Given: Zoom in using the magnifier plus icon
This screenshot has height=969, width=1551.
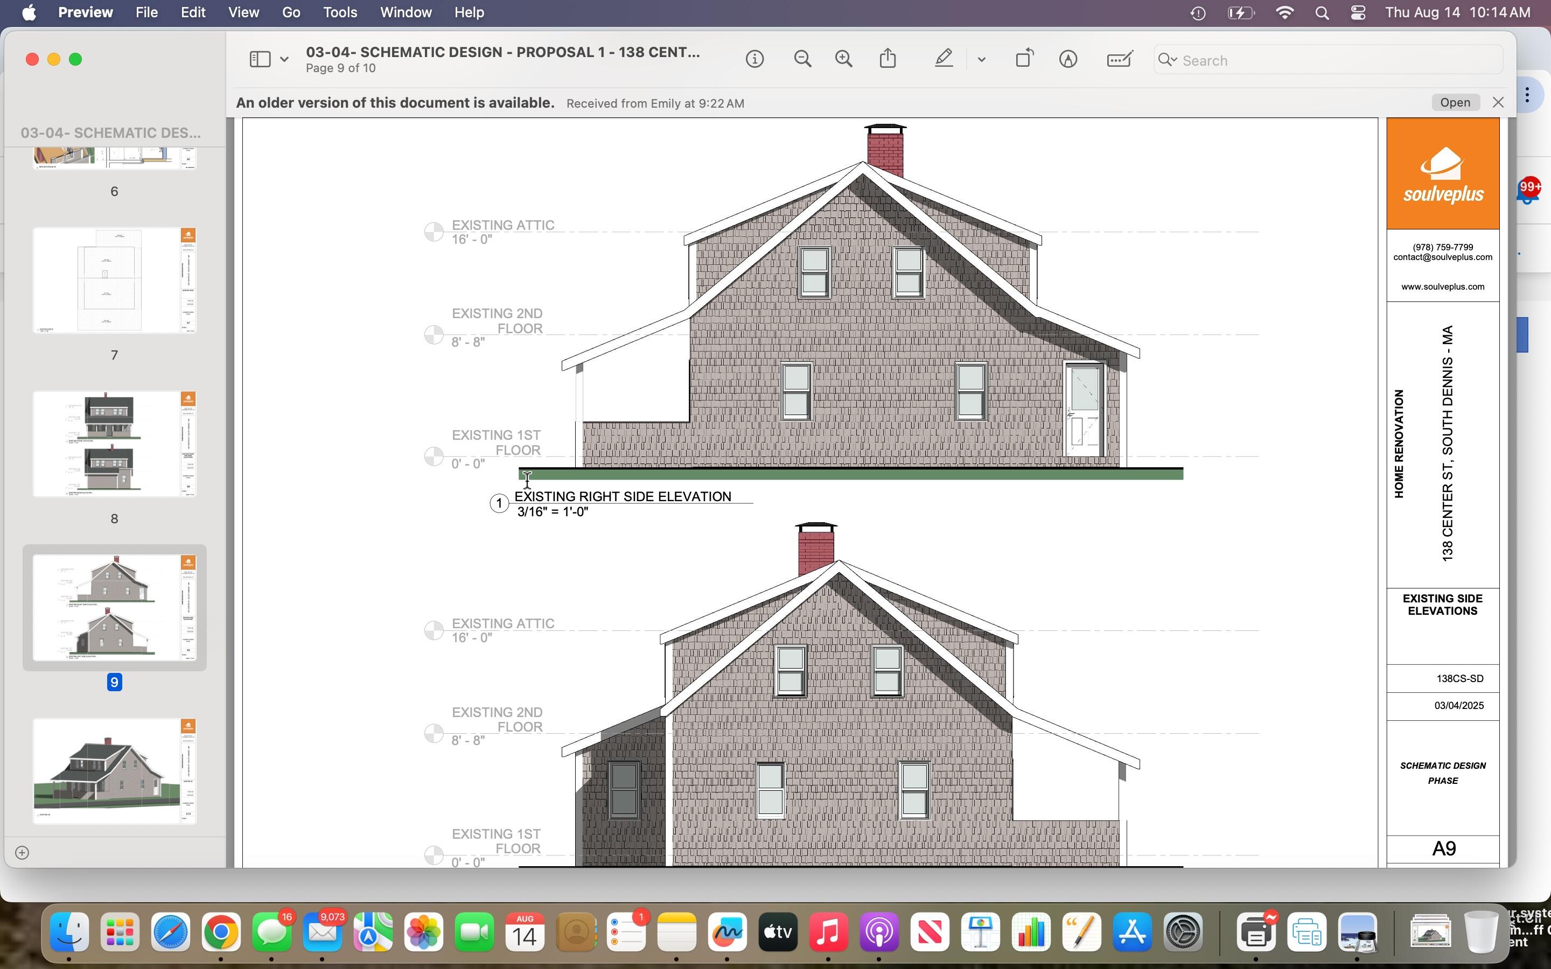Looking at the screenshot, I should point(844,60).
